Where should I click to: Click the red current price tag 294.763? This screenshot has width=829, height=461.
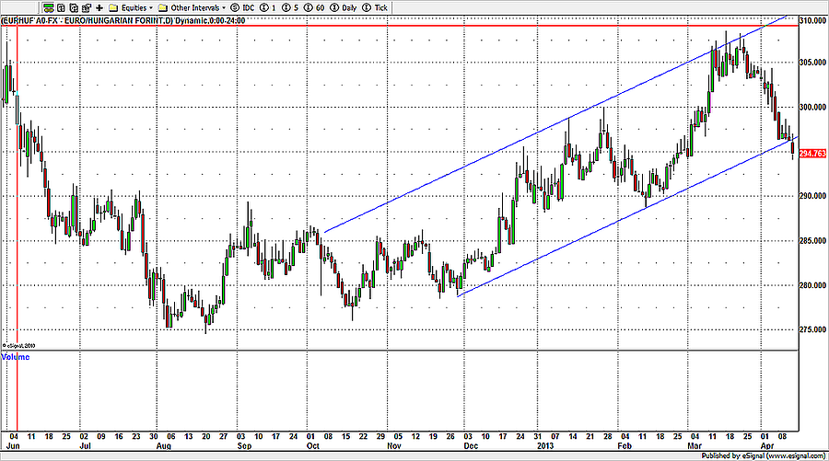(811, 154)
